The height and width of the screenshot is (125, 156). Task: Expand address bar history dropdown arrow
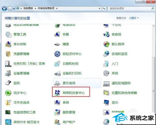coord(99,9)
